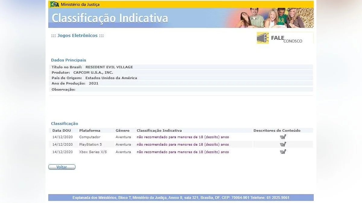
Task: Select the title RESIDENT EVIL VILLAGE
Action: tap(109, 67)
